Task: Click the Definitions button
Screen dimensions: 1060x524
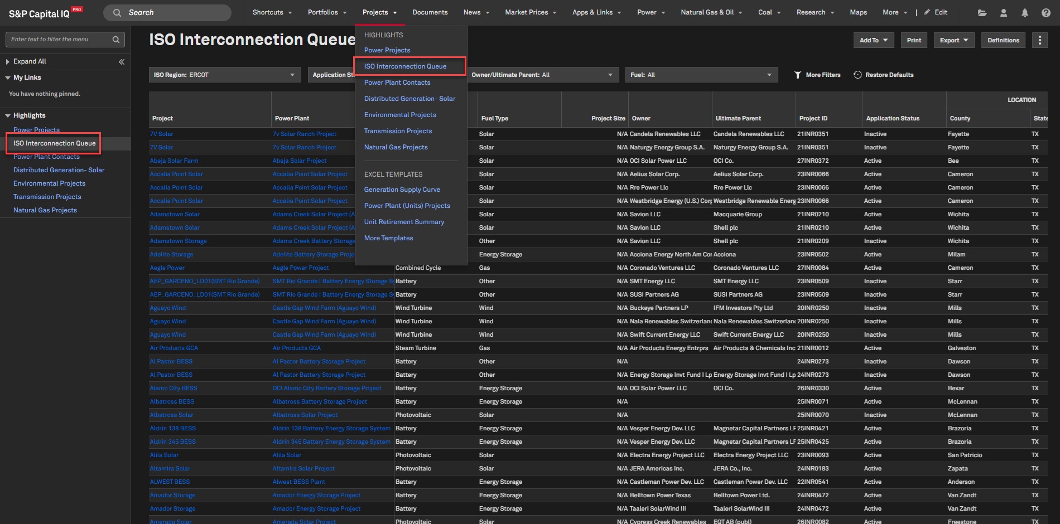Action: (x=1003, y=40)
